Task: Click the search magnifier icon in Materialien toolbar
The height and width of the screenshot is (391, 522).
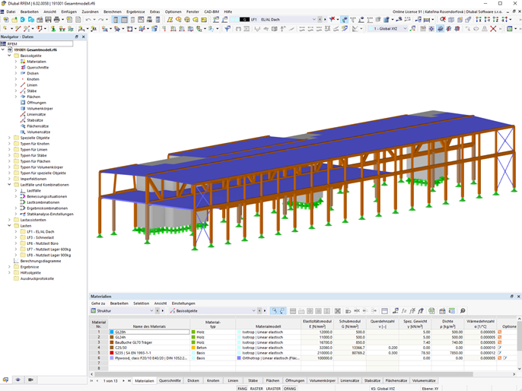Action: [463, 311]
